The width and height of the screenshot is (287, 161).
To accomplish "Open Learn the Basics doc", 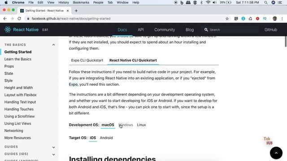I will (18, 59).
